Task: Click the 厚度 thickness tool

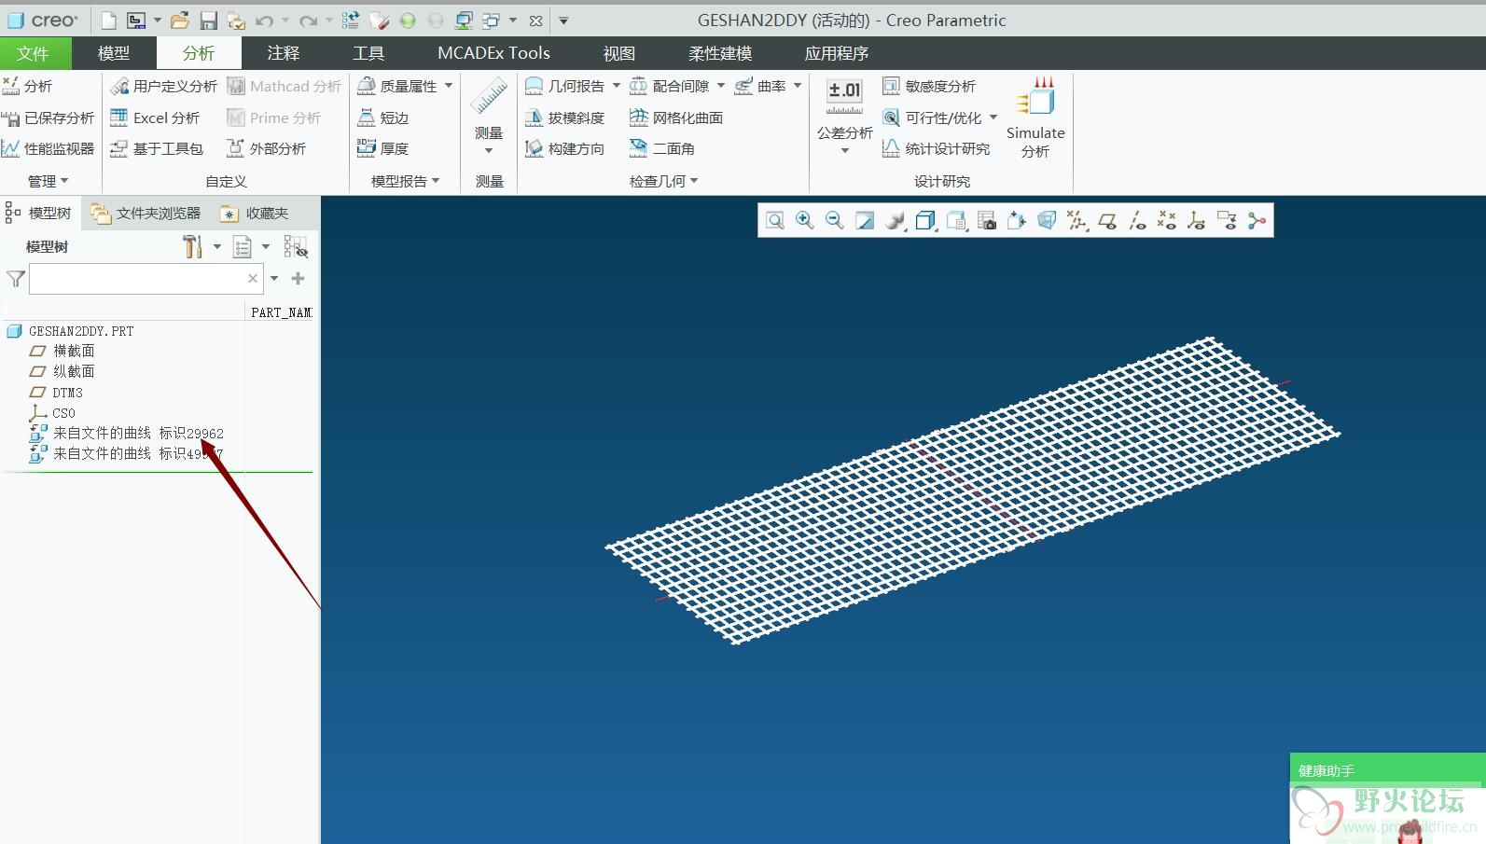Action: [x=383, y=148]
